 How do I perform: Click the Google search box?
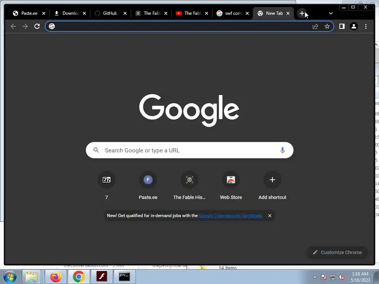pos(189,150)
